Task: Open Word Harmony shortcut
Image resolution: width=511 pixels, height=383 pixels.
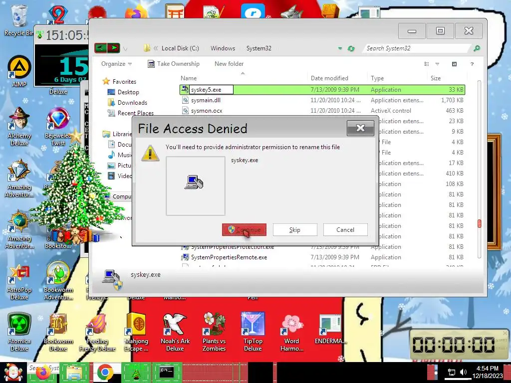Action: (x=291, y=332)
